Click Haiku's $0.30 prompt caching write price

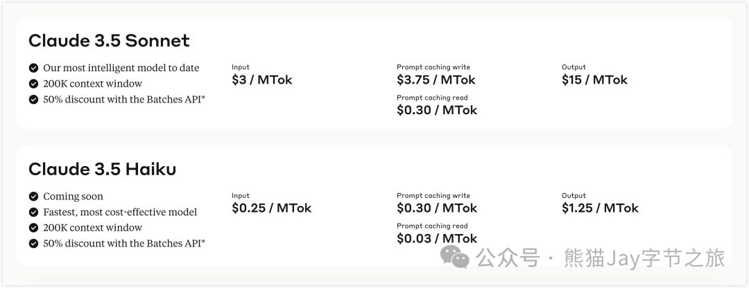(437, 208)
